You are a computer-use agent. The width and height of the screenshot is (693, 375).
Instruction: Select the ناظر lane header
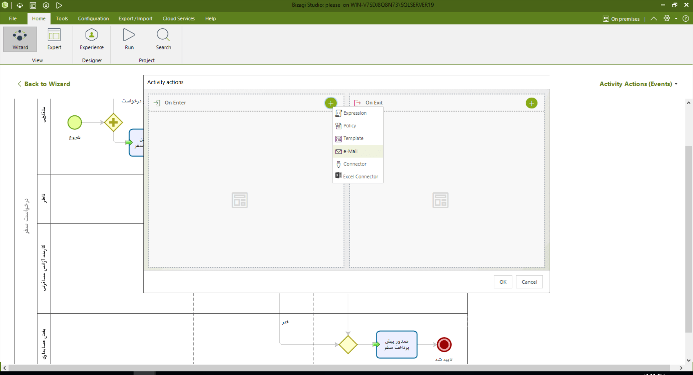pyautogui.click(x=44, y=199)
